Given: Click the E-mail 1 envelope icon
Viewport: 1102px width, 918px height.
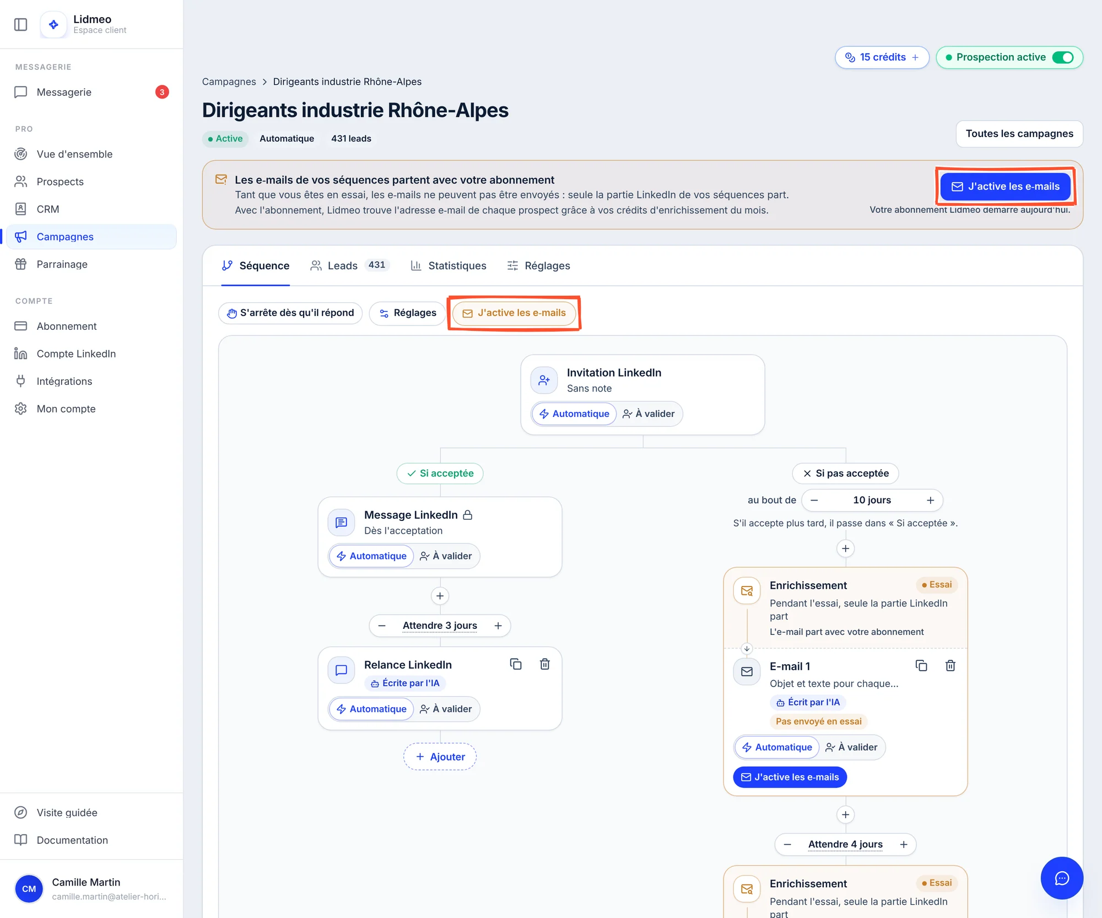Looking at the screenshot, I should tap(747, 671).
